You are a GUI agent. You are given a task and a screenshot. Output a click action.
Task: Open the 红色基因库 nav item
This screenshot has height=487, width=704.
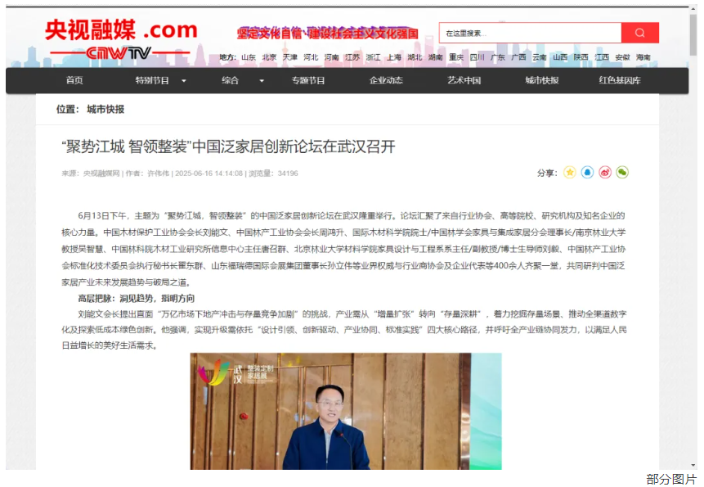(x=620, y=80)
